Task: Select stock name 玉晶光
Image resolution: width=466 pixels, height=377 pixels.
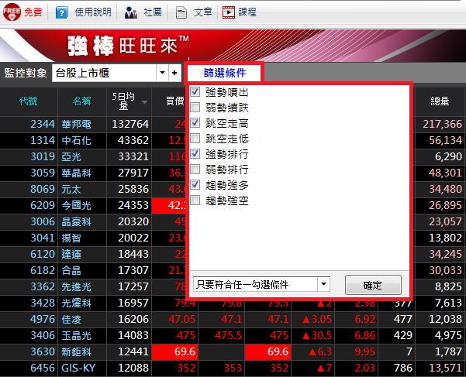Action: [x=77, y=335]
